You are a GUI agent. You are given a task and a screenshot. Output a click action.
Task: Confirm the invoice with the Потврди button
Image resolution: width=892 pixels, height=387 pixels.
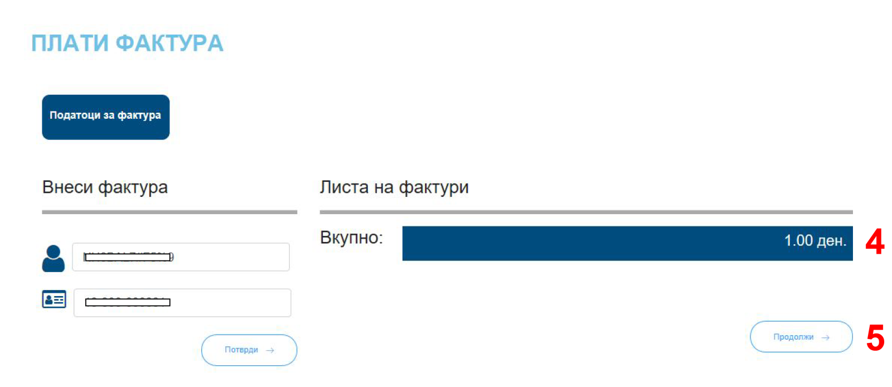(249, 350)
